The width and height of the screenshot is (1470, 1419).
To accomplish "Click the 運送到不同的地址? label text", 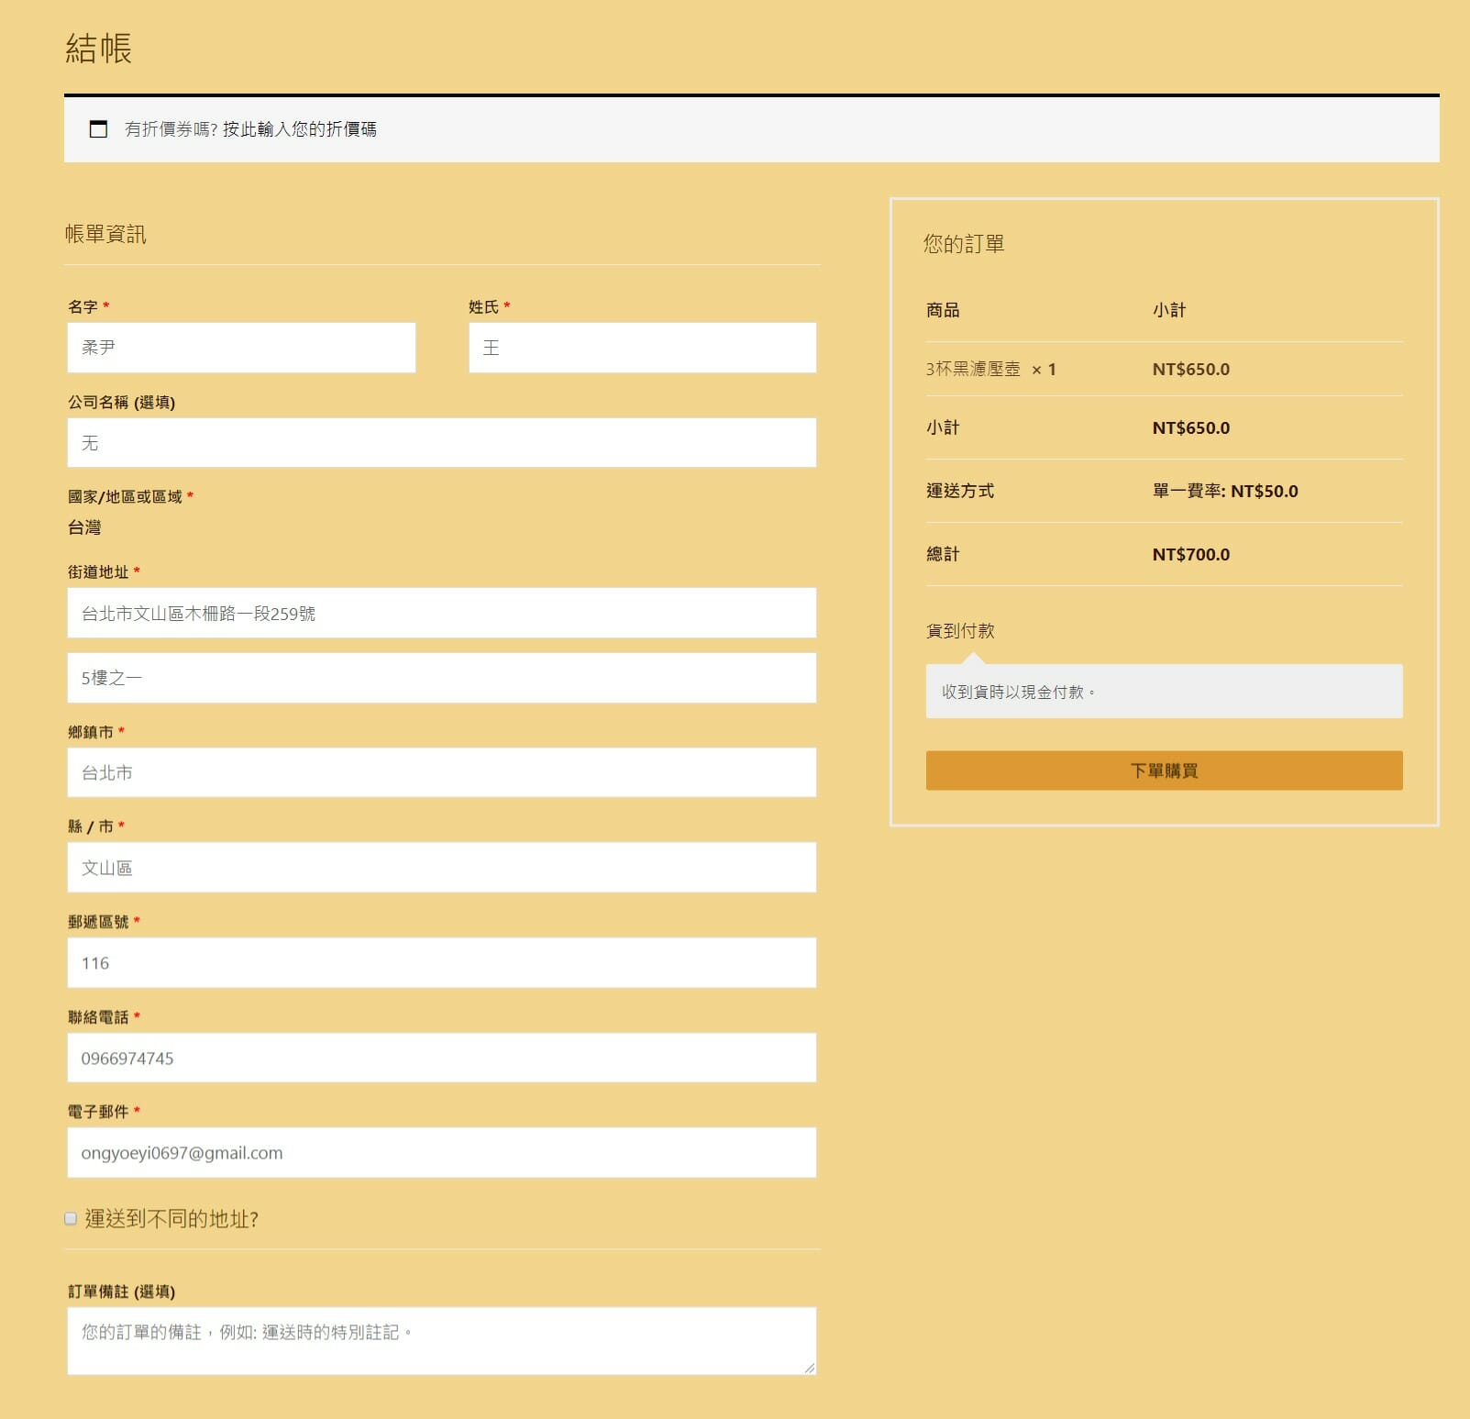I will click(x=171, y=1219).
